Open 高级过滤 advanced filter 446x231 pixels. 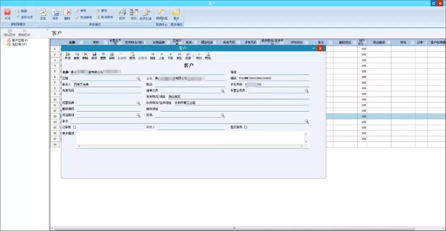click(x=25, y=17)
